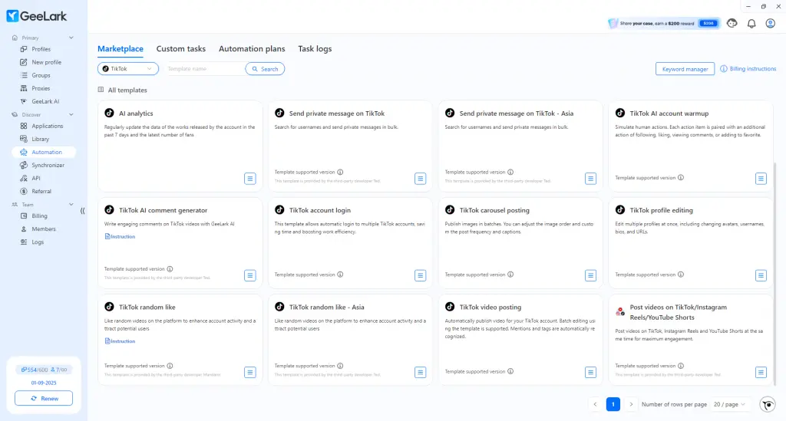Click the info icon beside Billing instructions
The height and width of the screenshot is (421, 786).
[723, 68]
